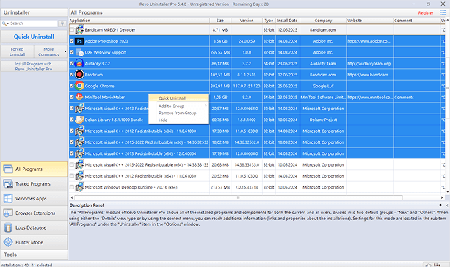Sort by the Version column header
450x267 pixels.
[247, 21]
